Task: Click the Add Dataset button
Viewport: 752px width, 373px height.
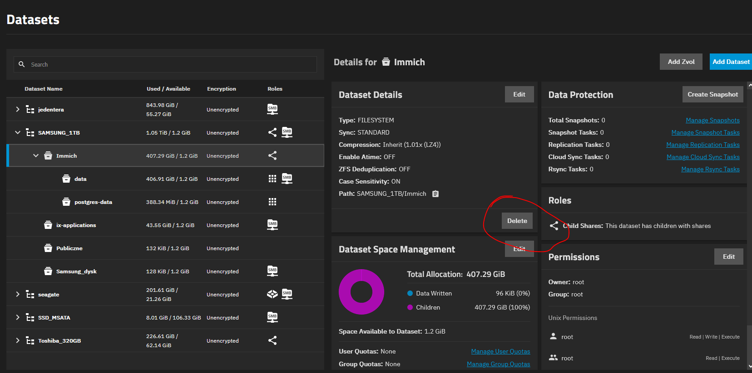Action: pyautogui.click(x=731, y=62)
